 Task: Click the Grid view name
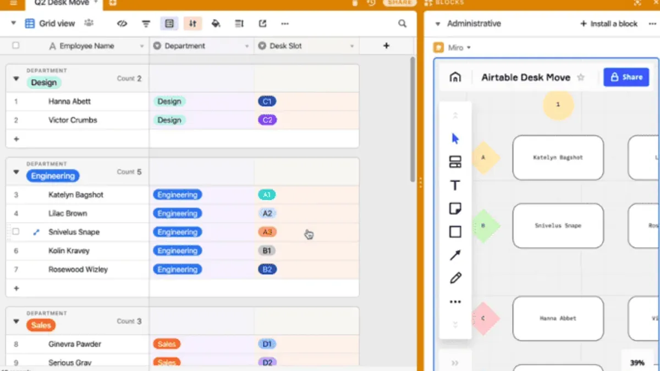(57, 24)
